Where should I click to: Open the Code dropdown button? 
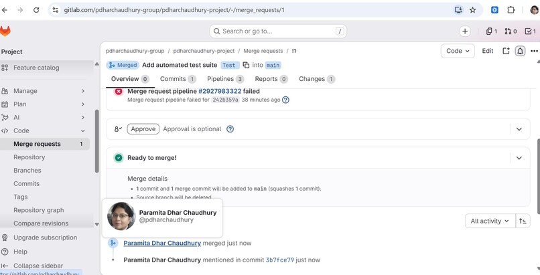(x=458, y=51)
